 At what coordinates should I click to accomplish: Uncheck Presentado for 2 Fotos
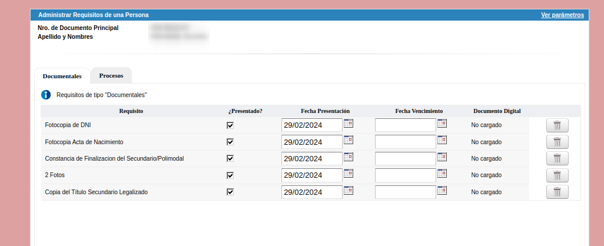[x=230, y=175]
